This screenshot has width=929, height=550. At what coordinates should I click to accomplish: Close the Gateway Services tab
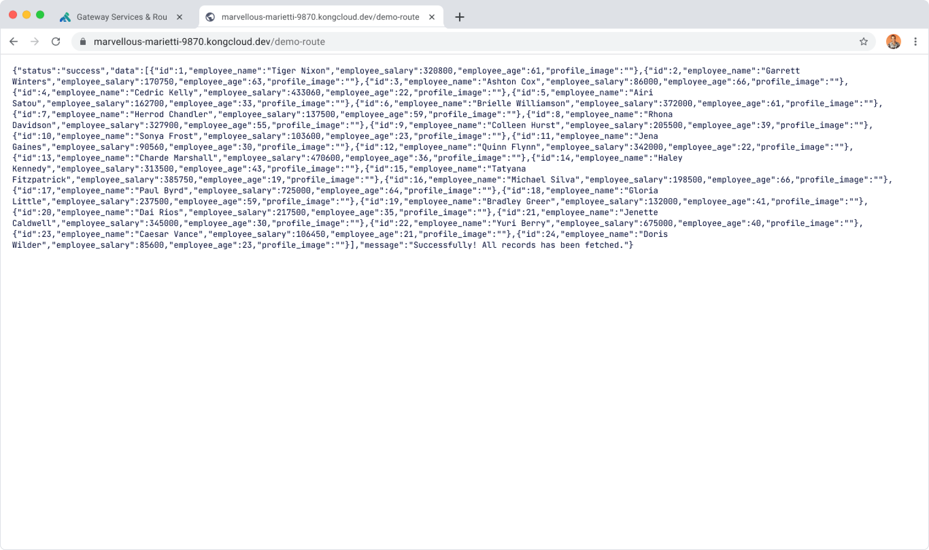click(180, 17)
